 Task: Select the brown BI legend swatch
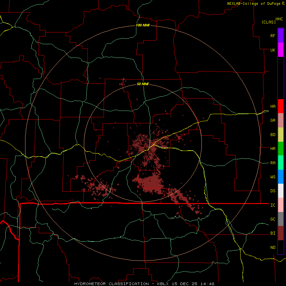[x=281, y=233]
